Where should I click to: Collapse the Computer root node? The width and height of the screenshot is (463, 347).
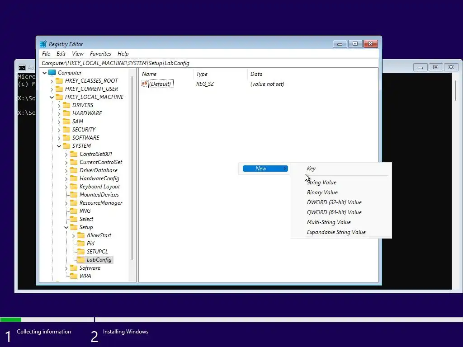pos(45,73)
